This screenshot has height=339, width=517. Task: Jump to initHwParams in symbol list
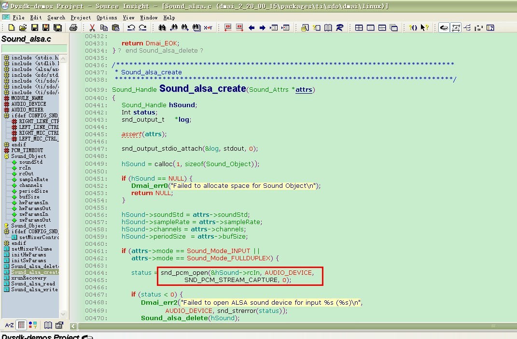click(28, 254)
